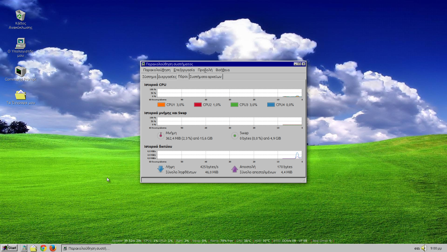
Task: Click the Ιστορικό CPU heading
Action: pos(155,85)
